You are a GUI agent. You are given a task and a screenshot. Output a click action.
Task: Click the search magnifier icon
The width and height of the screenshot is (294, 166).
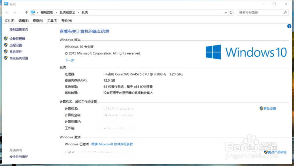click(x=285, y=13)
